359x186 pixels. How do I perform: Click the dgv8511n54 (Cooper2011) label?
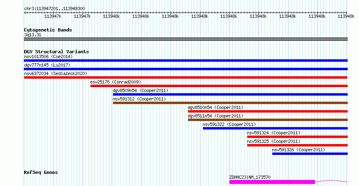(215, 116)
